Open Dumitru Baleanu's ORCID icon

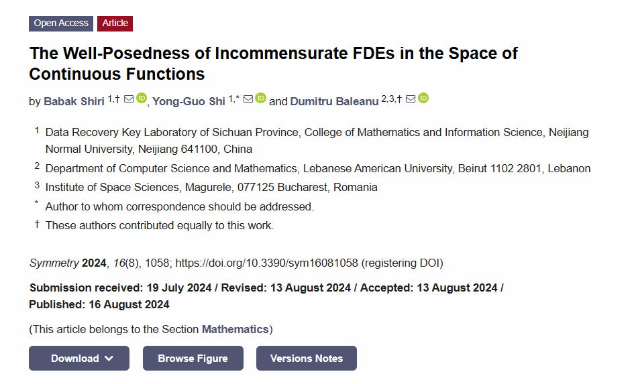(x=423, y=98)
